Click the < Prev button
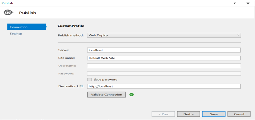255x120 pixels. pyautogui.click(x=163, y=114)
